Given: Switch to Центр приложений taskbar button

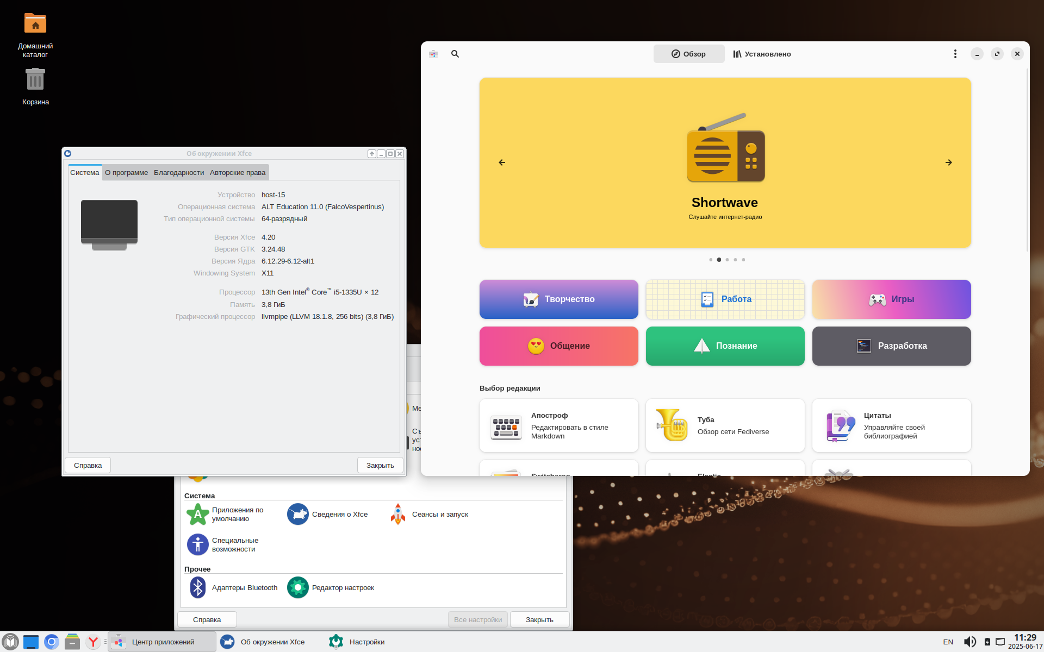Looking at the screenshot, I should (x=162, y=642).
